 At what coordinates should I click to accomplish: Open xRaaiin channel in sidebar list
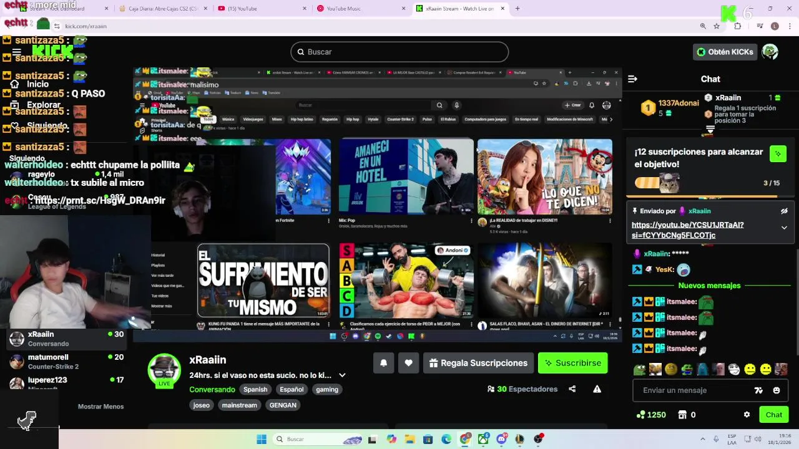(66, 339)
